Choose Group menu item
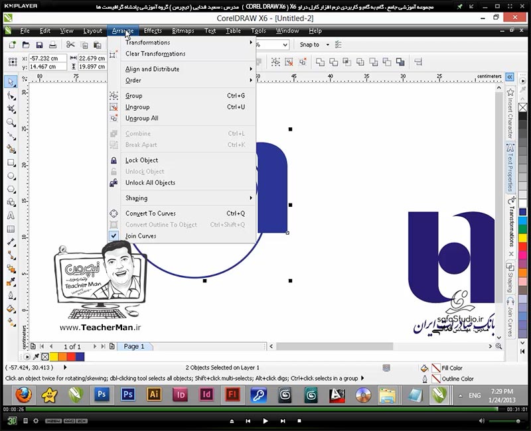 pyautogui.click(x=182, y=95)
